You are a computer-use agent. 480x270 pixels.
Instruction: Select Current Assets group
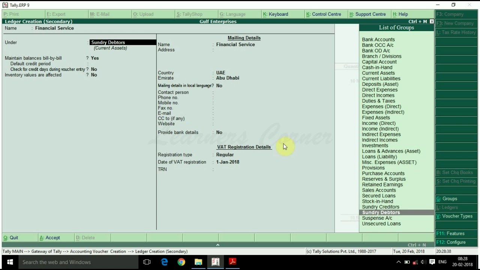(x=378, y=73)
